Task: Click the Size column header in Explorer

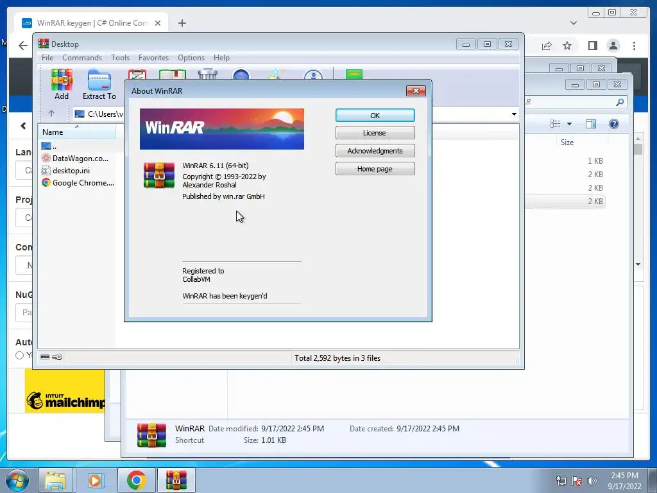Action: pyautogui.click(x=567, y=143)
